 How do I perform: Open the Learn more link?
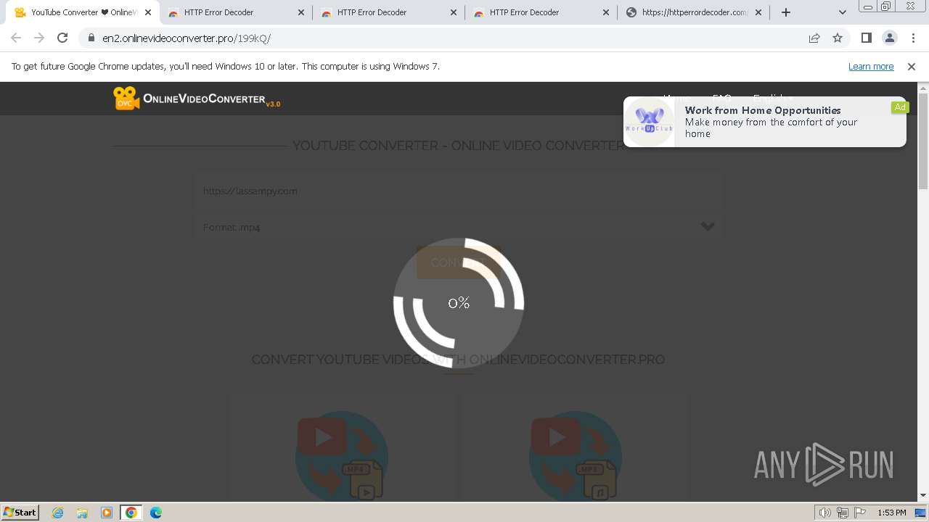coord(871,66)
